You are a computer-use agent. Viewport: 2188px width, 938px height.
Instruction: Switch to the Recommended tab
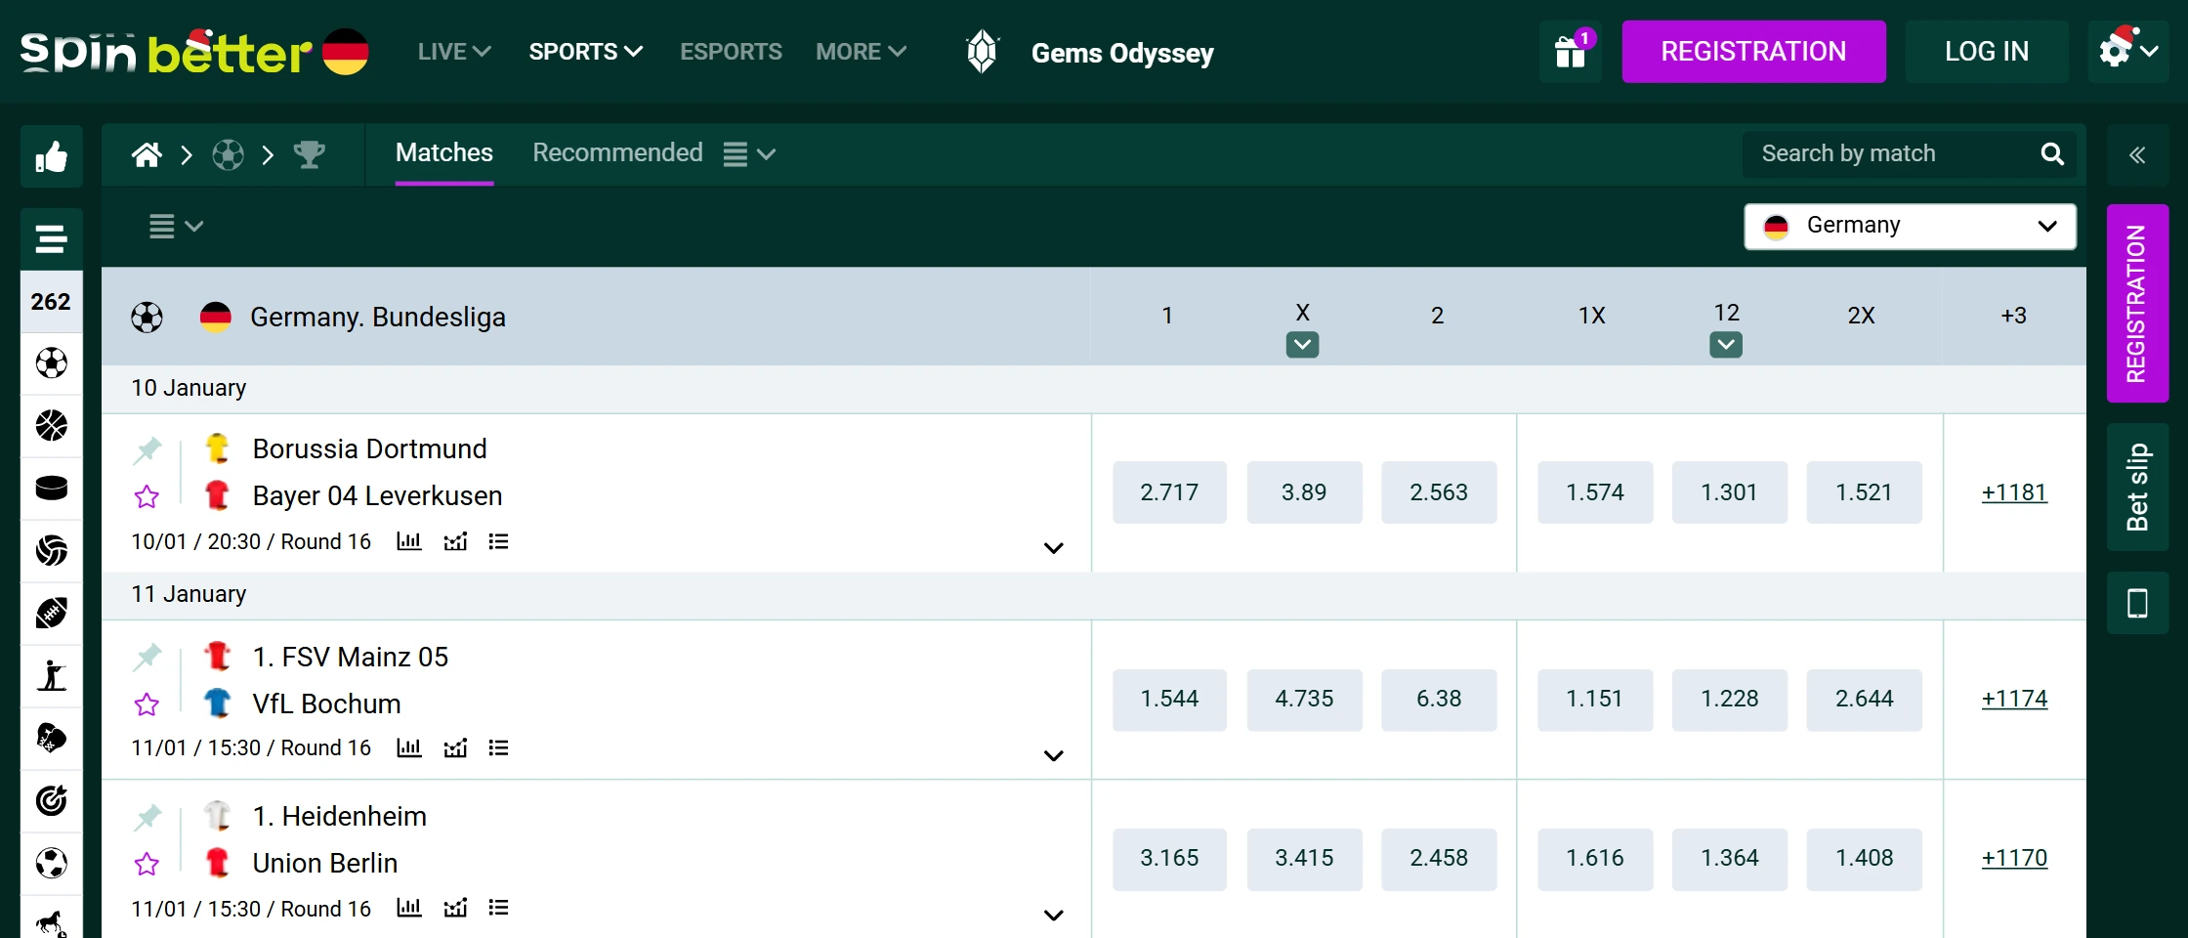click(617, 153)
